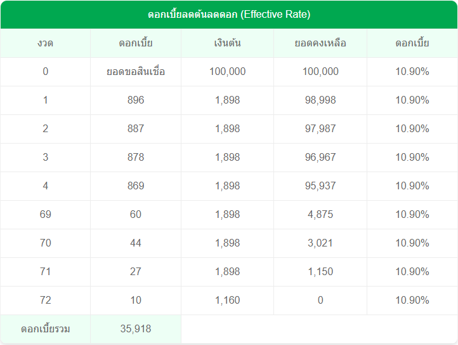Viewport: 458px width, 345px height.
Task: Select the ดอกเบี้ยรวม label cell
Action: (x=45, y=329)
